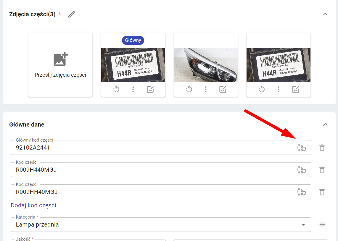
Task: Open the Główny barcode label thumbnail
Action: click(x=133, y=65)
